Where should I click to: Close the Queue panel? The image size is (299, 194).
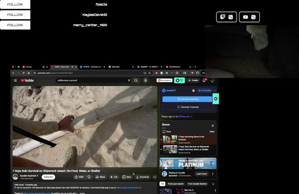click(x=213, y=126)
